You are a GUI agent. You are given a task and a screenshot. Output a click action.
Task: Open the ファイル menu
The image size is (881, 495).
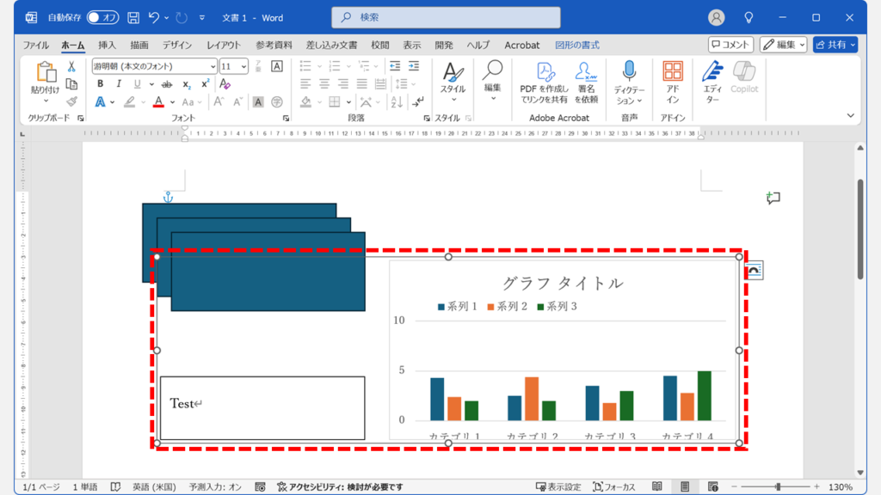35,45
